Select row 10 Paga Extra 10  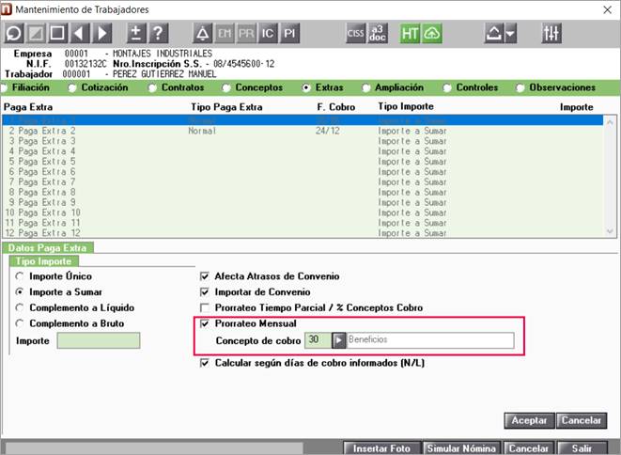pyautogui.click(x=303, y=212)
